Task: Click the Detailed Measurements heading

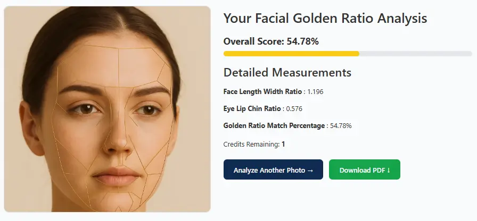Action: tap(287, 73)
